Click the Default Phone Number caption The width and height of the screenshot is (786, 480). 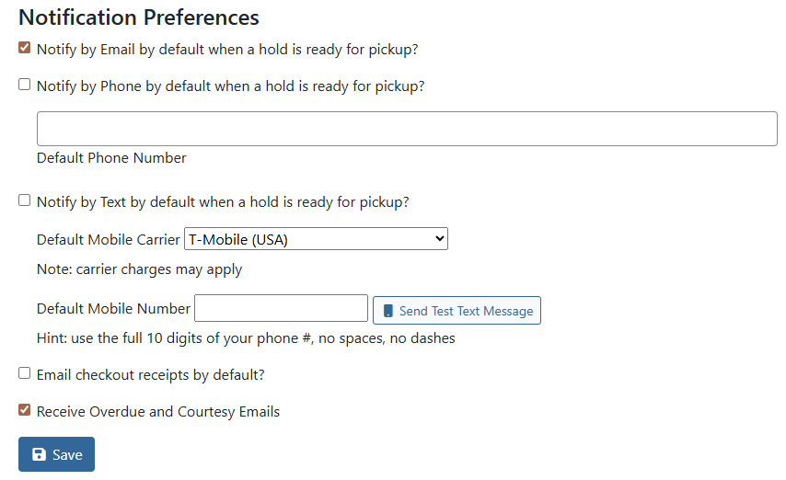[111, 158]
